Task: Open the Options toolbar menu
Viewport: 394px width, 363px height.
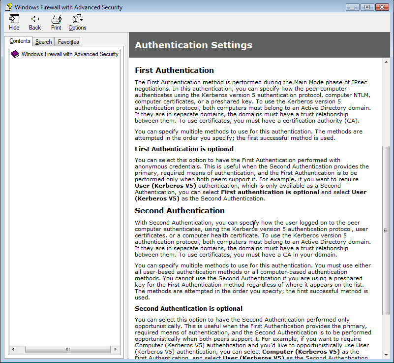Action: pos(77,22)
